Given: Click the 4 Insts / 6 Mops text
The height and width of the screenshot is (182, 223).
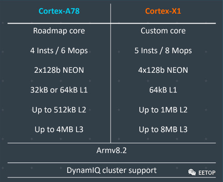Looking at the screenshot, I should point(59,51).
